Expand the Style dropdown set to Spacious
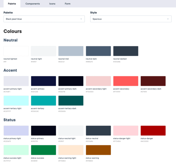Viewport: 176px width, 168px height. 131,19
